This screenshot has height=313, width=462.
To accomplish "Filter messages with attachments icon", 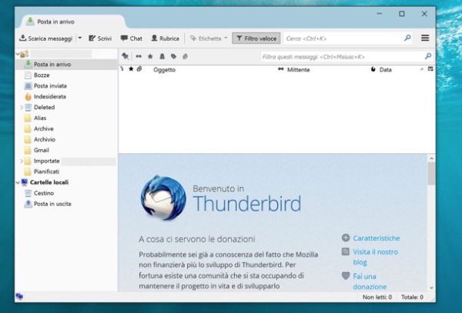I will pos(186,56).
